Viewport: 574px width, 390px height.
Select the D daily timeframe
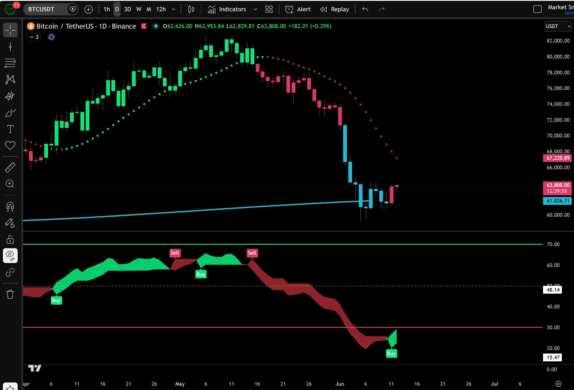pyautogui.click(x=117, y=9)
